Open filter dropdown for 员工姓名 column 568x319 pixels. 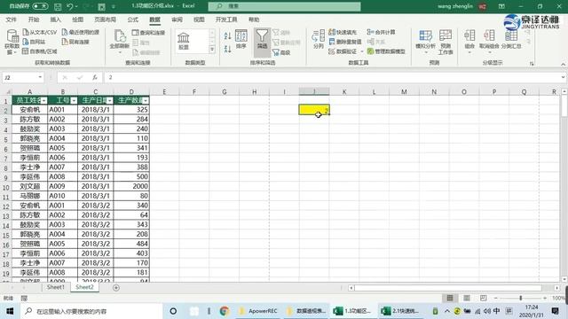tap(43, 100)
